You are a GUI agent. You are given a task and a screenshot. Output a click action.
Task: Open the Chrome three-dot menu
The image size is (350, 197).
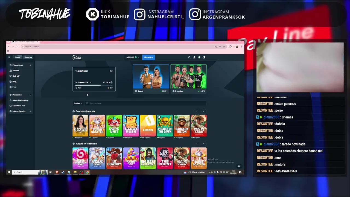[x=241, y=47]
